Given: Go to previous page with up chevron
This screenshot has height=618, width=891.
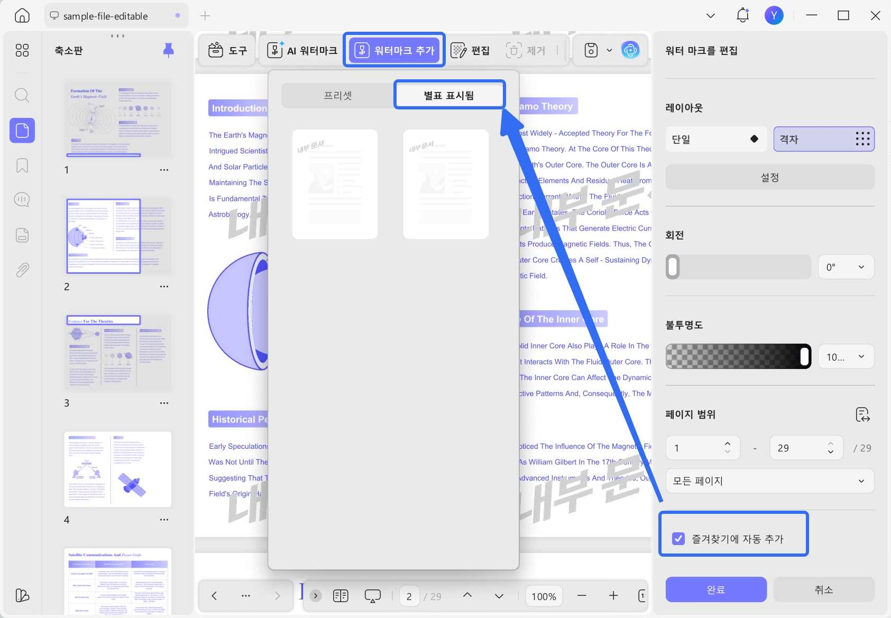Looking at the screenshot, I should pos(467,595).
